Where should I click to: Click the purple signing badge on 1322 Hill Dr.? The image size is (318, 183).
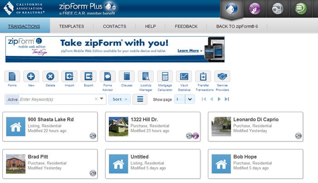(196, 136)
